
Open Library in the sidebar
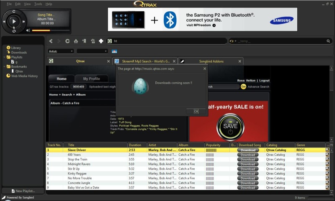pyautogui.click(x=16, y=48)
